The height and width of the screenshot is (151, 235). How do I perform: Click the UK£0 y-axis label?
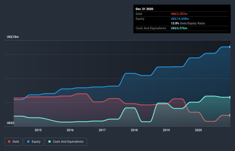[11, 123]
